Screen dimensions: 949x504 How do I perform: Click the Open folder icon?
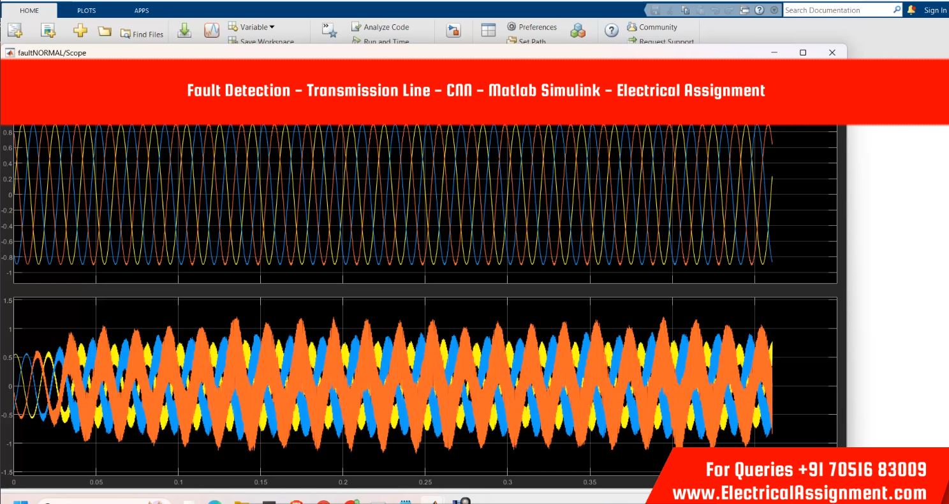(x=105, y=31)
